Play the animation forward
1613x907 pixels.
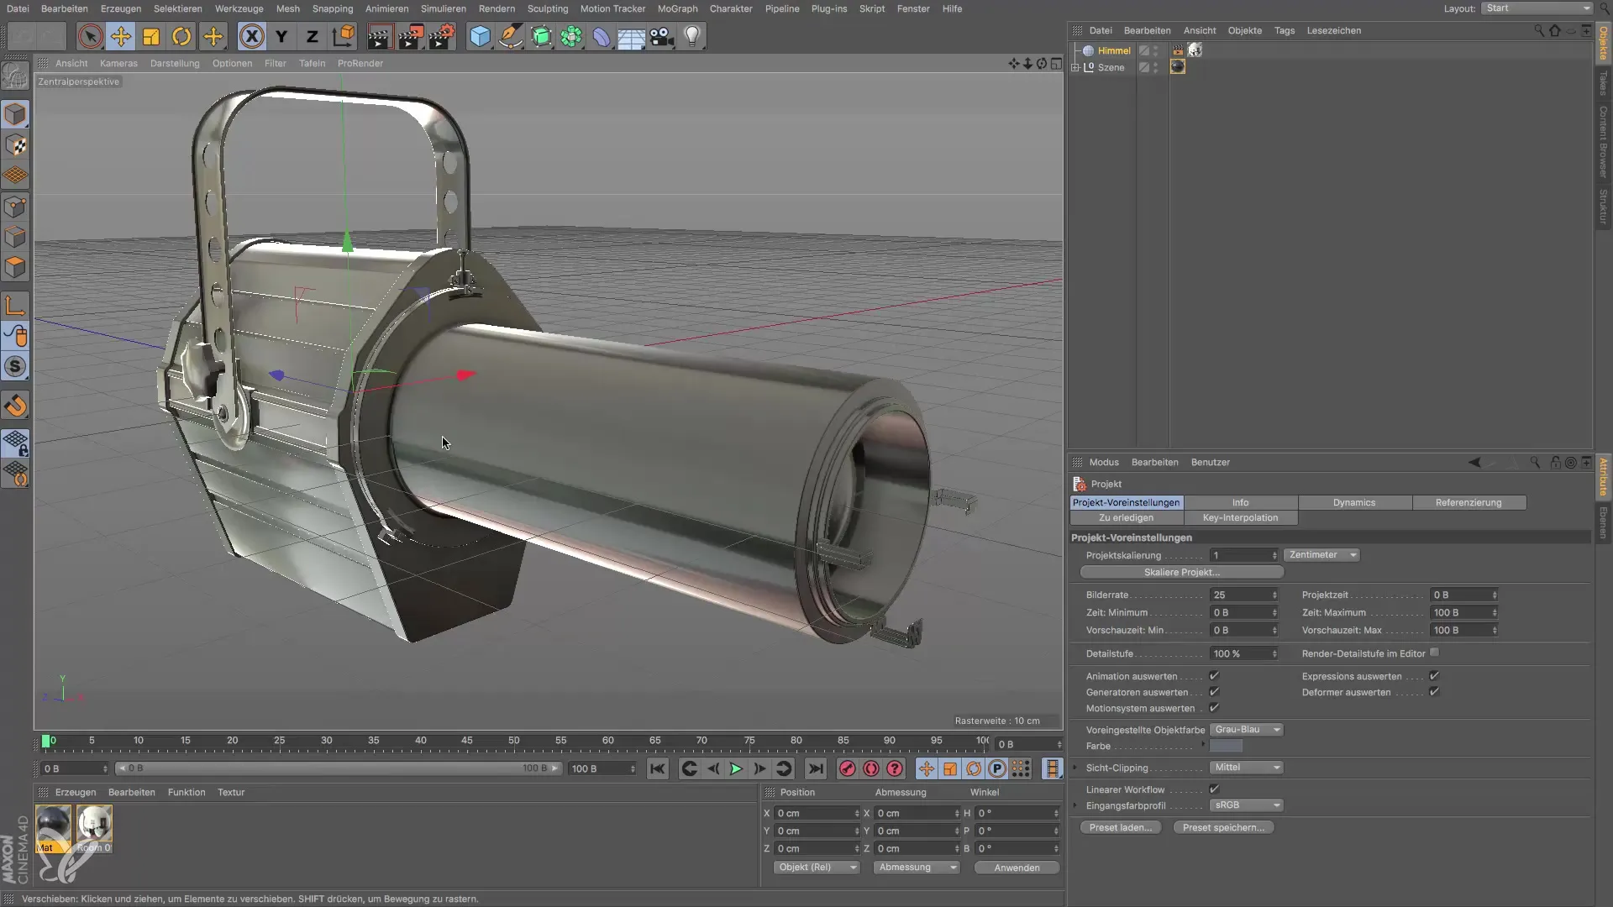[736, 768]
